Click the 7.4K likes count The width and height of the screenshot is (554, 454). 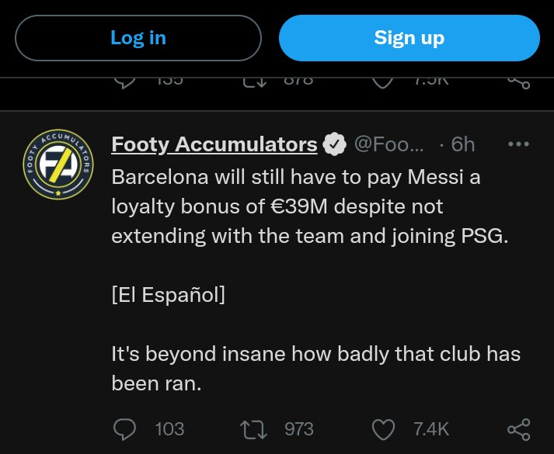tap(431, 429)
